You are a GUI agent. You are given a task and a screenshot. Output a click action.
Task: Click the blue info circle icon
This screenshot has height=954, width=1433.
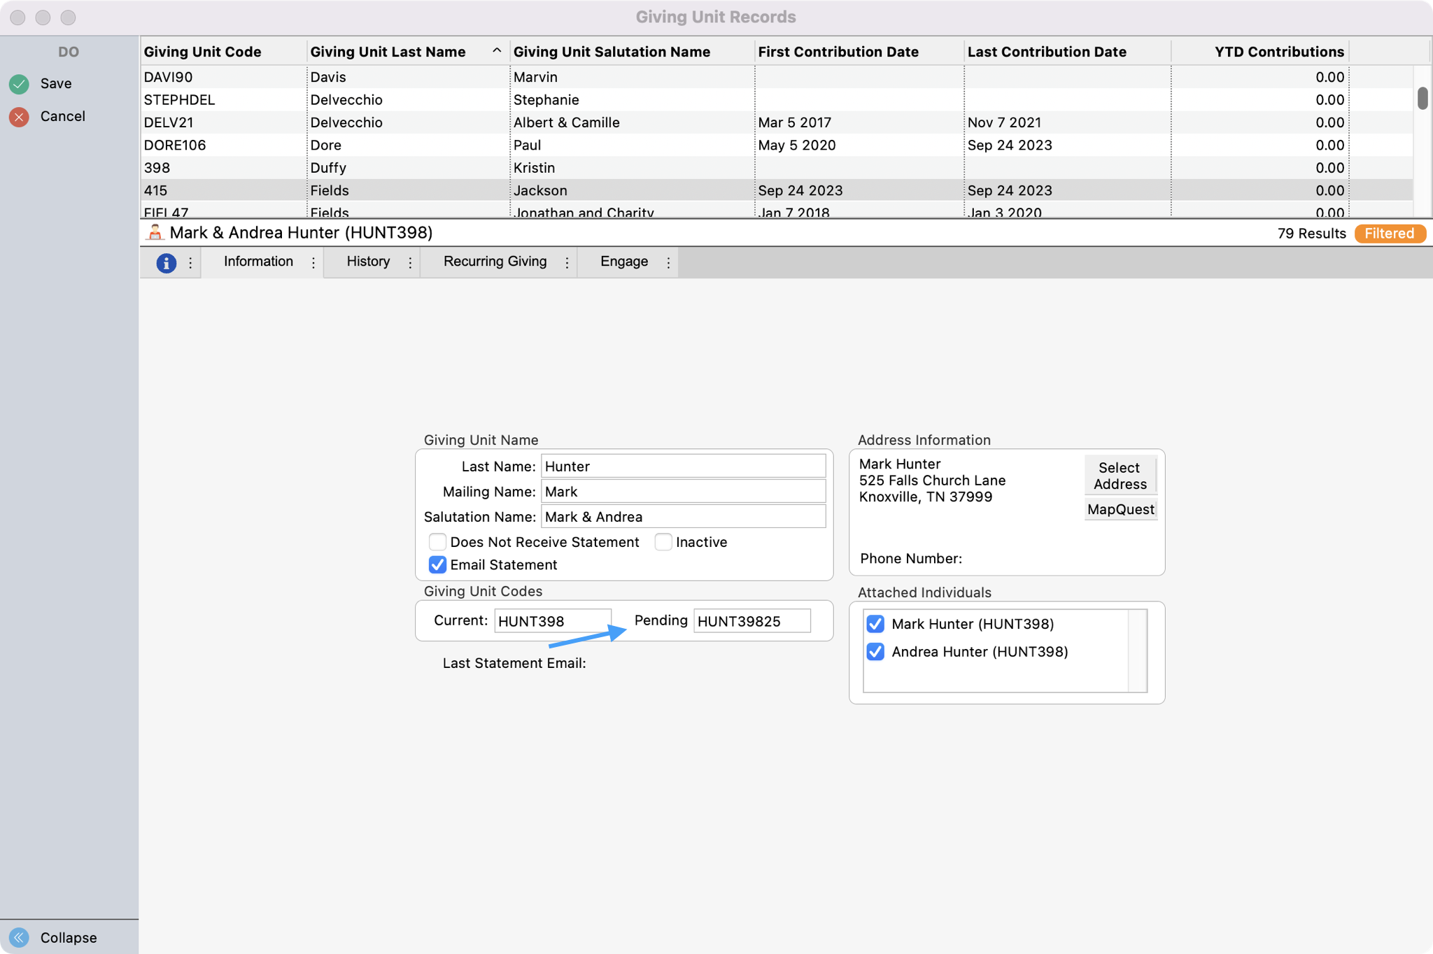[x=166, y=263]
